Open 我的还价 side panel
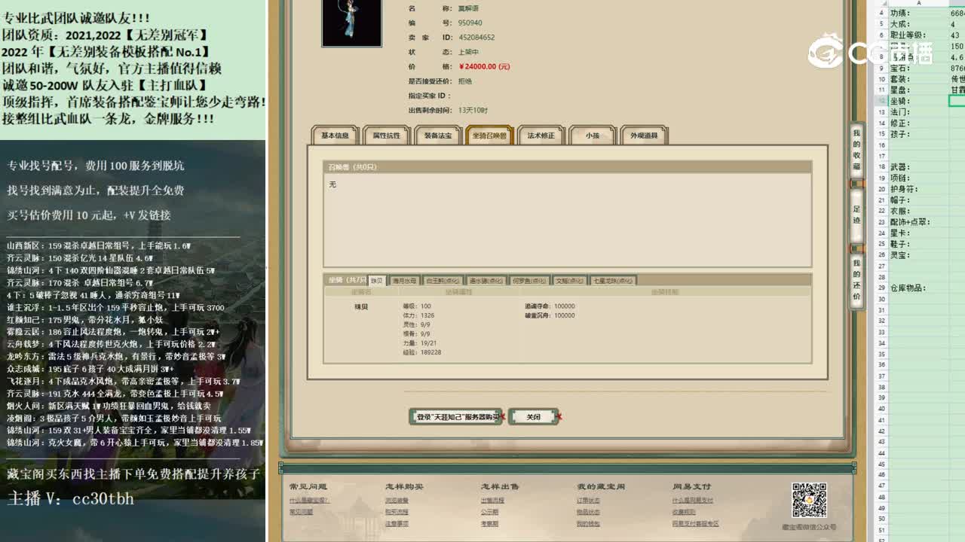The image size is (965, 542). pos(856,279)
